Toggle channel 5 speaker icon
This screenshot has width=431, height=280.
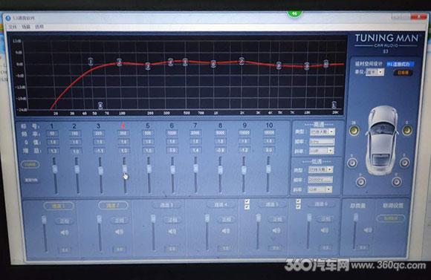pyautogui.click(x=276, y=230)
